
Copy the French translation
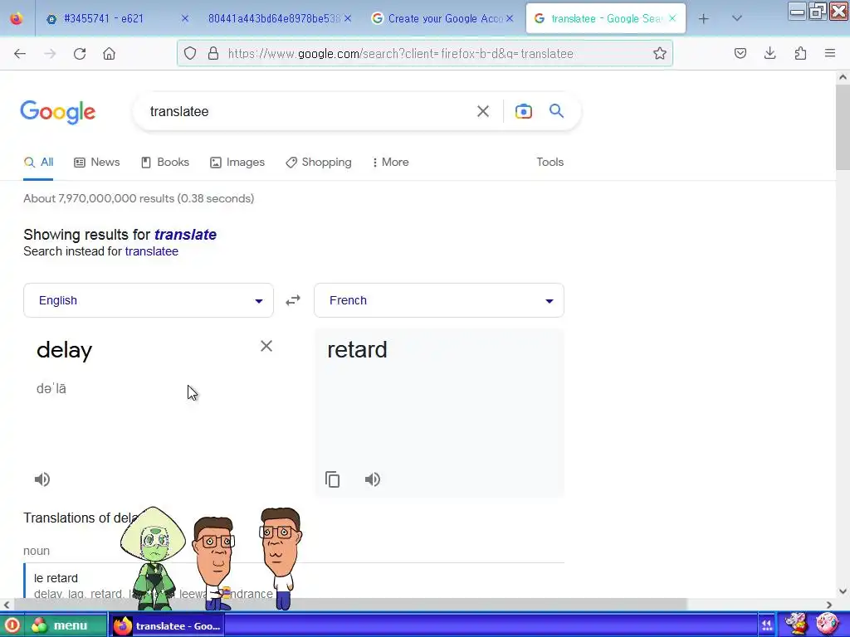coord(332,479)
